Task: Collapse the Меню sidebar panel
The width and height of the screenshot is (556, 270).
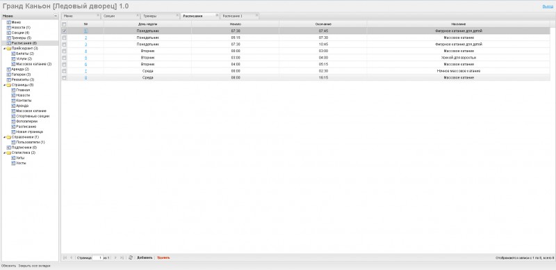Action: 56,16
